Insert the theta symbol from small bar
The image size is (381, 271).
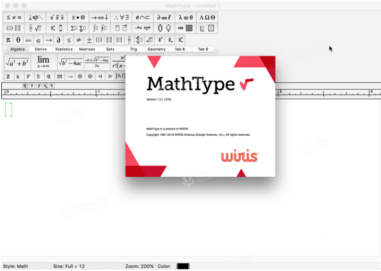click(18, 40)
